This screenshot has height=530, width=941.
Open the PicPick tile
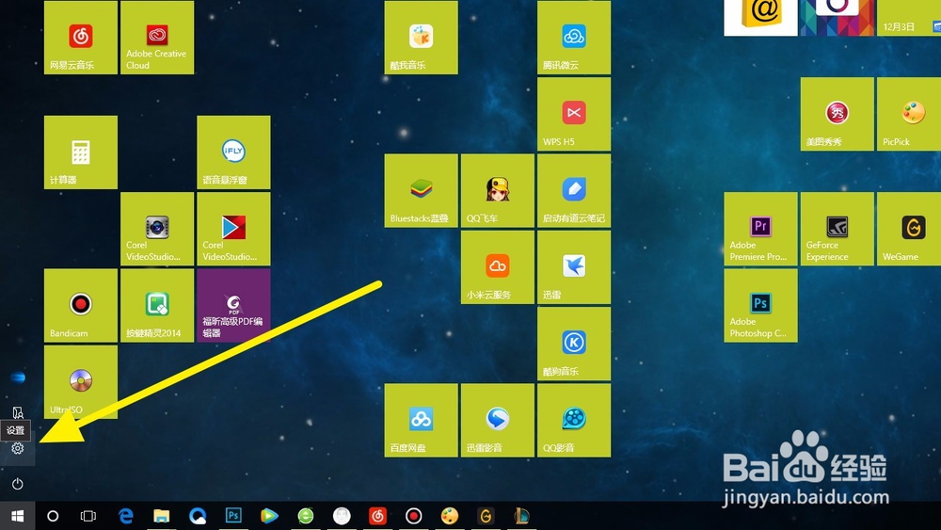[909, 114]
